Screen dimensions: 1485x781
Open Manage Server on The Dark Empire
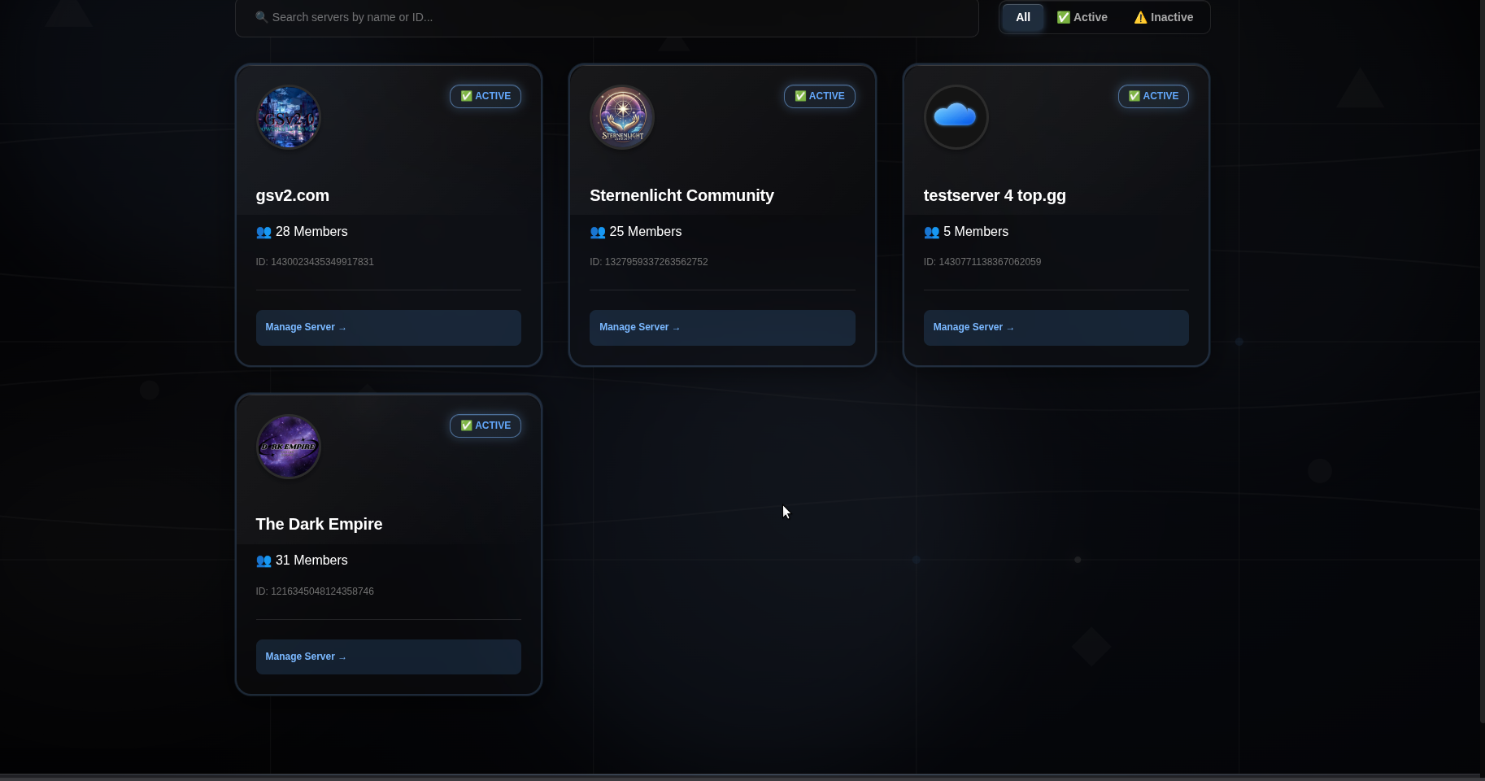click(x=388, y=657)
